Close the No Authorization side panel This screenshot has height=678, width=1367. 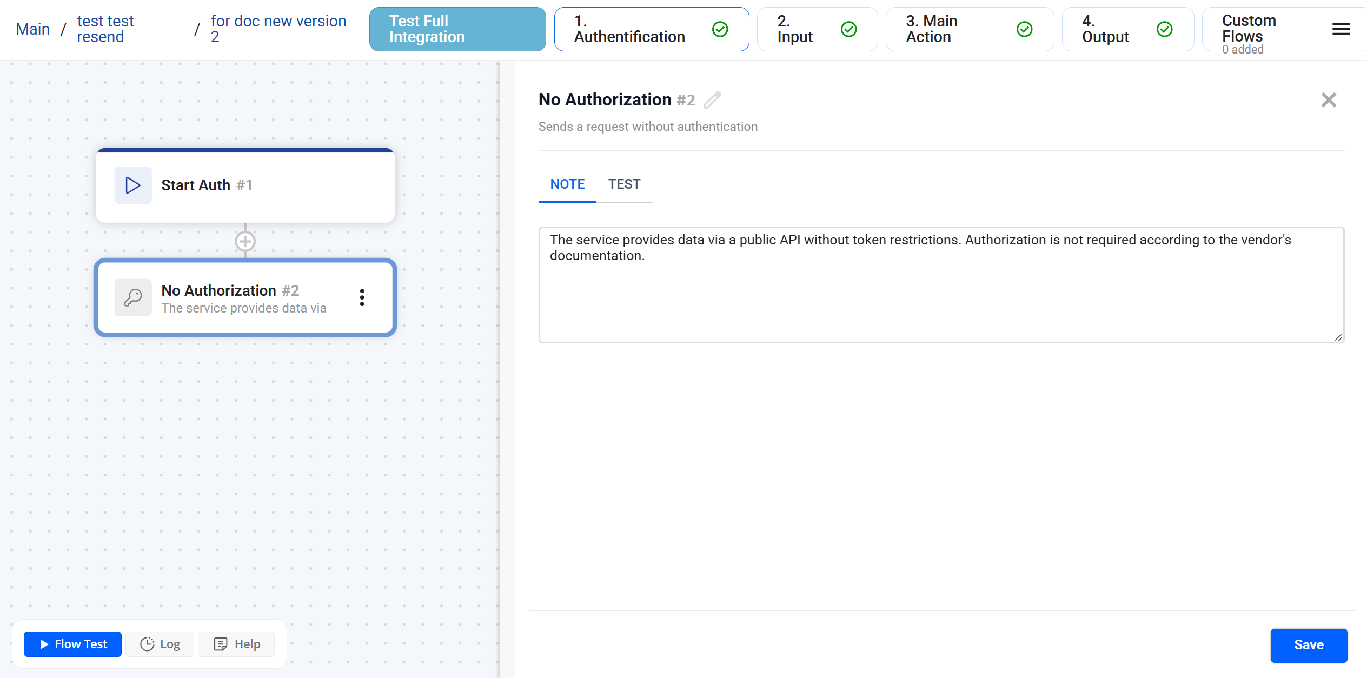1328,100
